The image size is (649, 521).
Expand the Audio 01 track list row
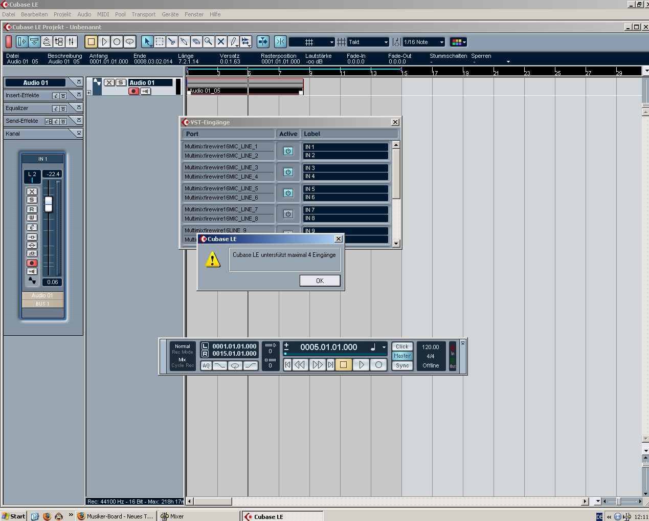pyautogui.click(x=89, y=93)
